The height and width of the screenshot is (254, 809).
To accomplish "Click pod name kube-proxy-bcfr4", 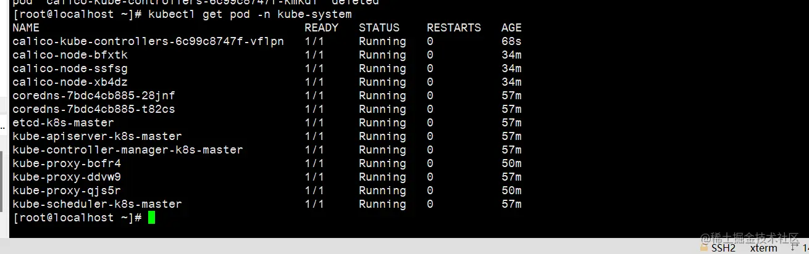I will [67, 163].
